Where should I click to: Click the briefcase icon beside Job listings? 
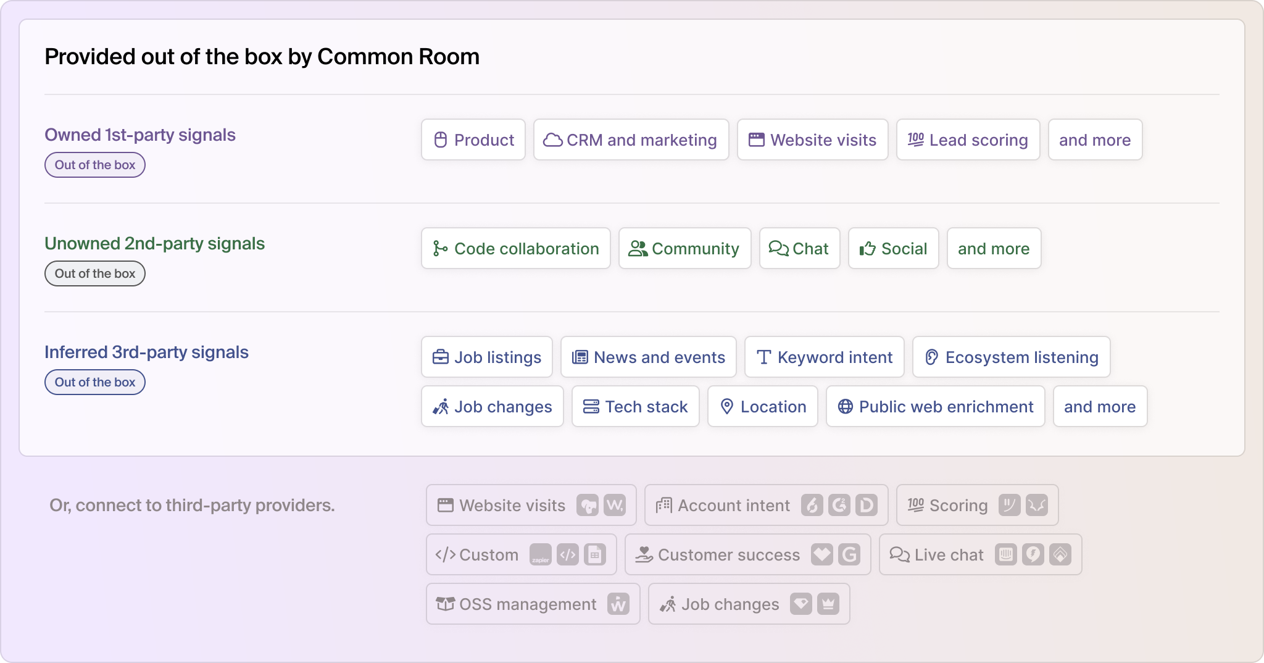pyautogui.click(x=441, y=357)
